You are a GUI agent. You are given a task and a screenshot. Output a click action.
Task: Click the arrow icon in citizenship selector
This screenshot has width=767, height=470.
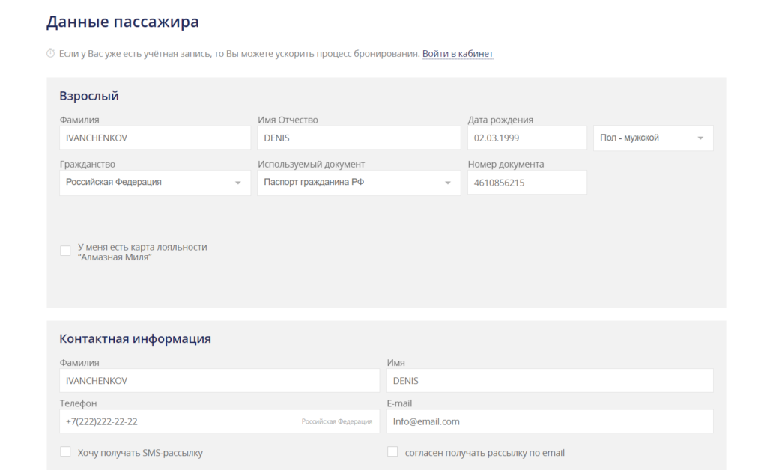[x=238, y=183]
